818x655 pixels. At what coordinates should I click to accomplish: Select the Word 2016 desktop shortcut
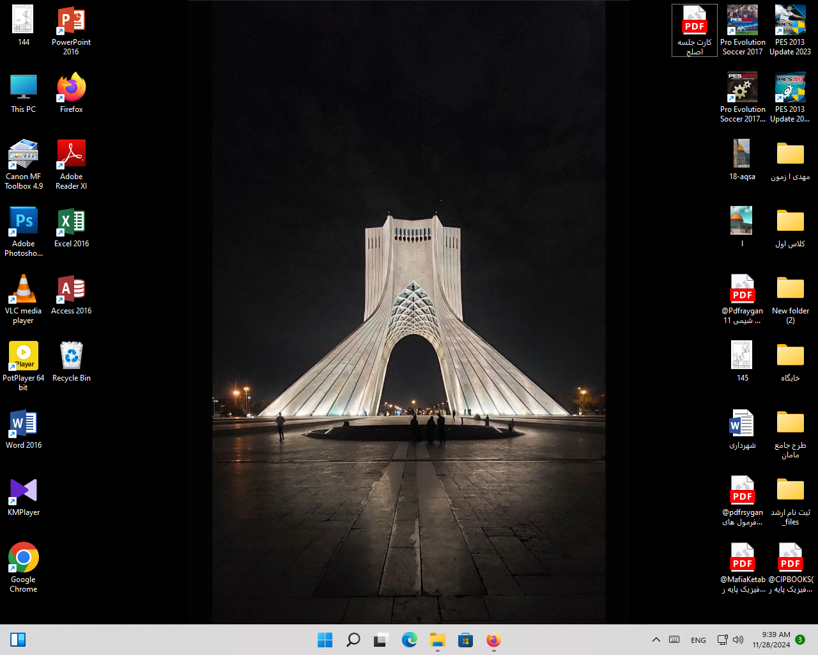point(24,429)
